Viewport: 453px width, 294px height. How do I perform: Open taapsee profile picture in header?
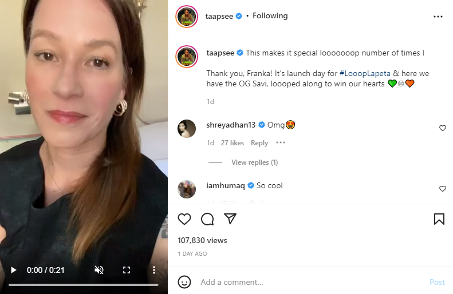point(187,17)
